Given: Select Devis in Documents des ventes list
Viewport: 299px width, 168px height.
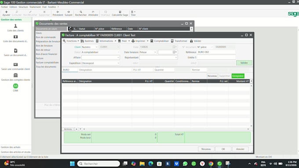Looking at the screenshot, I should (x=39, y=33).
